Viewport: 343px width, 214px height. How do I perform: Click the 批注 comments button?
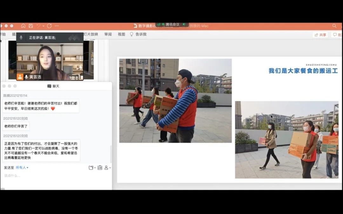[337, 35]
